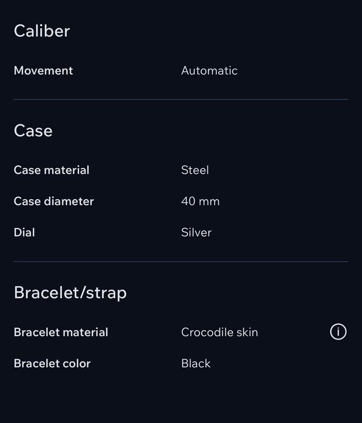
Task: Click the divider line below the Movement row
Action: 181,100
